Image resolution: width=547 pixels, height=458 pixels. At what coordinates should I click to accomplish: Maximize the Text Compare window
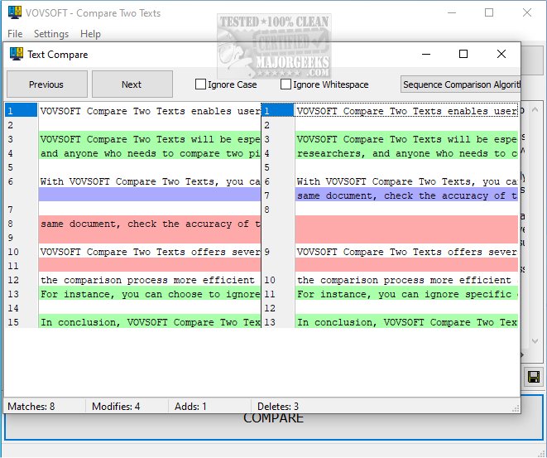pos(463,54)
